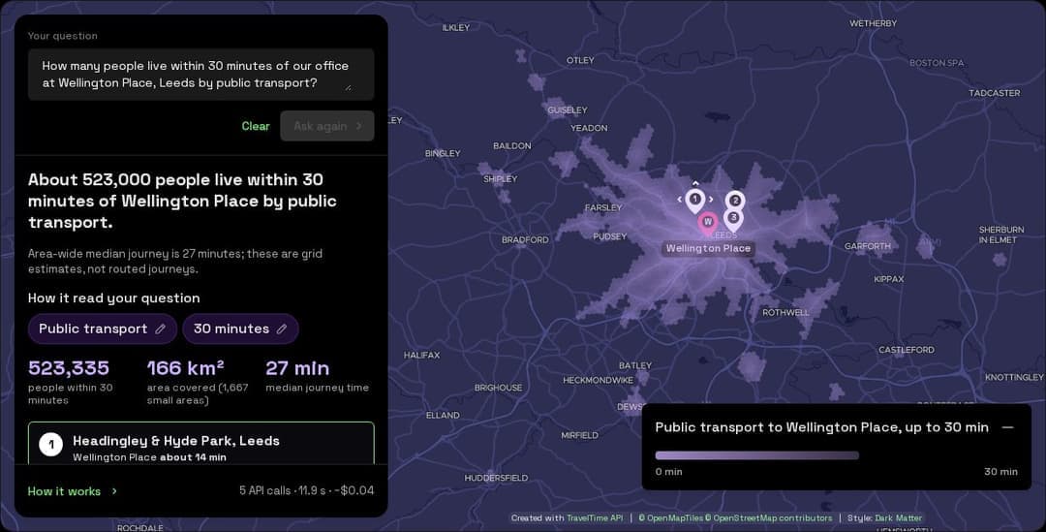Click the legend title text
The width and height of the screenshot is (1046, 532).
click(821, 427)
